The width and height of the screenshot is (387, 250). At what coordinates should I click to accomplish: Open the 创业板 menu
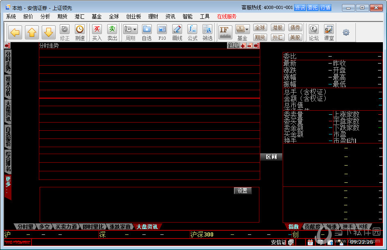[x=133, y=16]
